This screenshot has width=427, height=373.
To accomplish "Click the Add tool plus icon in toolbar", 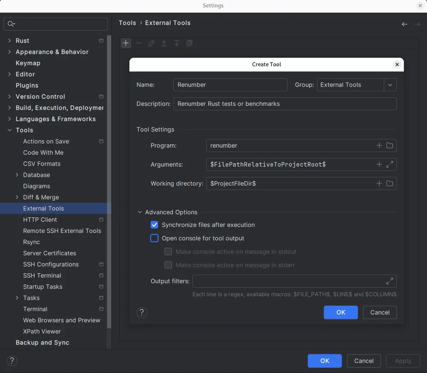I will click(126, 43).
